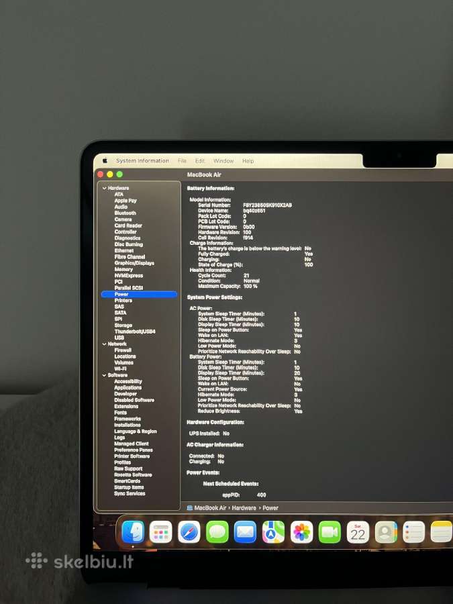Screen dimensions: 453x604
Task: Select Controller in the sidebar
Action: point(125,232)
